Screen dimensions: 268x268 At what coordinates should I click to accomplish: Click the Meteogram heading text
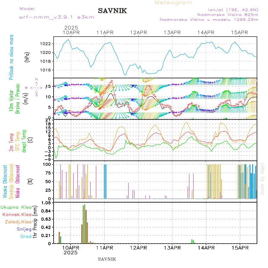(173, 3)
